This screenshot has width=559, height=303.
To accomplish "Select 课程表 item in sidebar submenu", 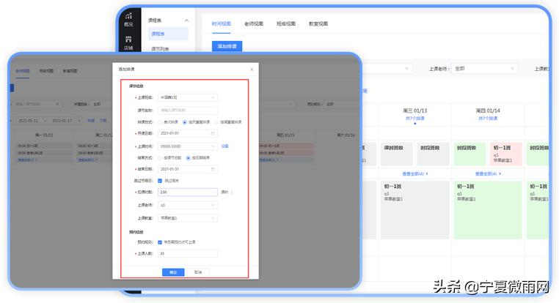I will click(x=168, y=34).
